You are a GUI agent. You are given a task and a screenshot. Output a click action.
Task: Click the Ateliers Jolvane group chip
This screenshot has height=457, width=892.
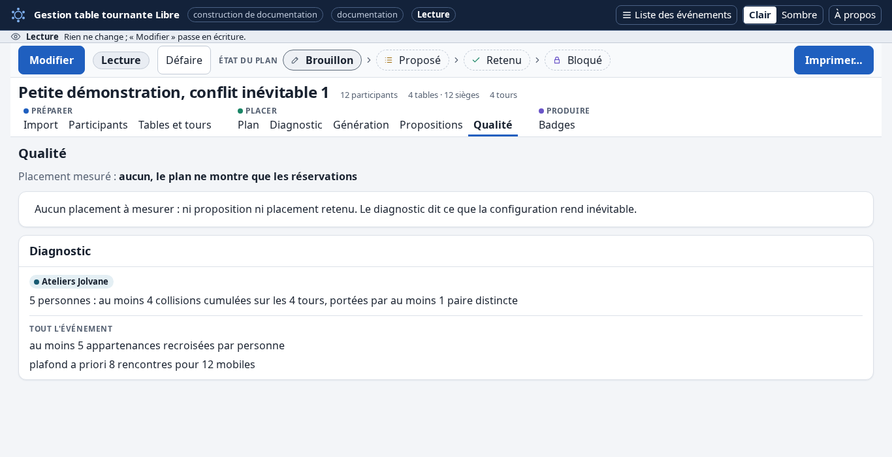coord(71,281)
